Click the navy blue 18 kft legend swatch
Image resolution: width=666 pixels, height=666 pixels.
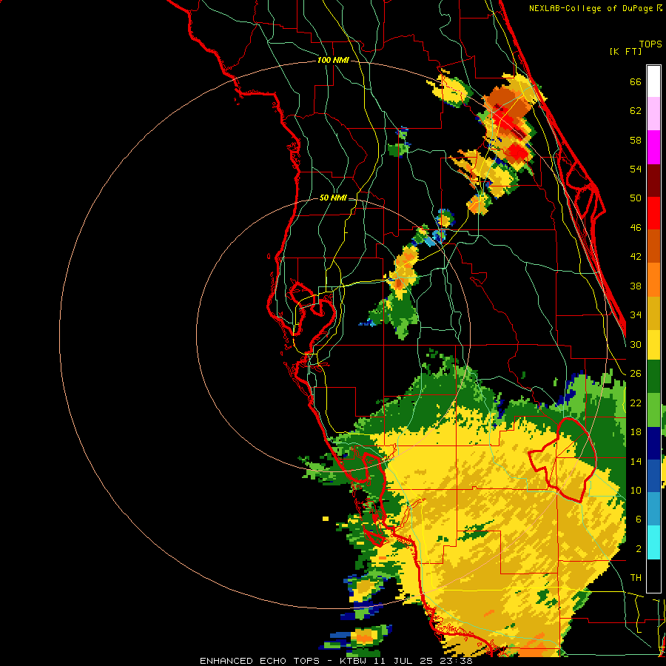pyautogui.click(x=653, y=443)
